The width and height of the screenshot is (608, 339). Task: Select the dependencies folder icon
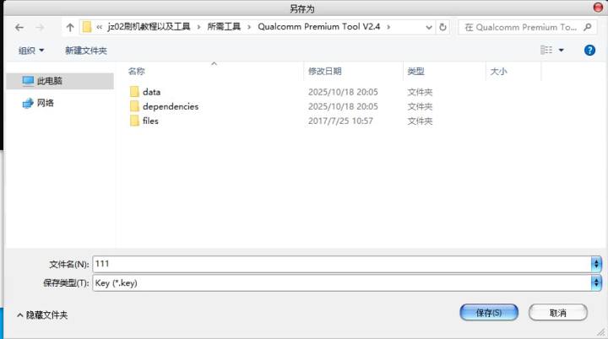[x=134, y=106]
